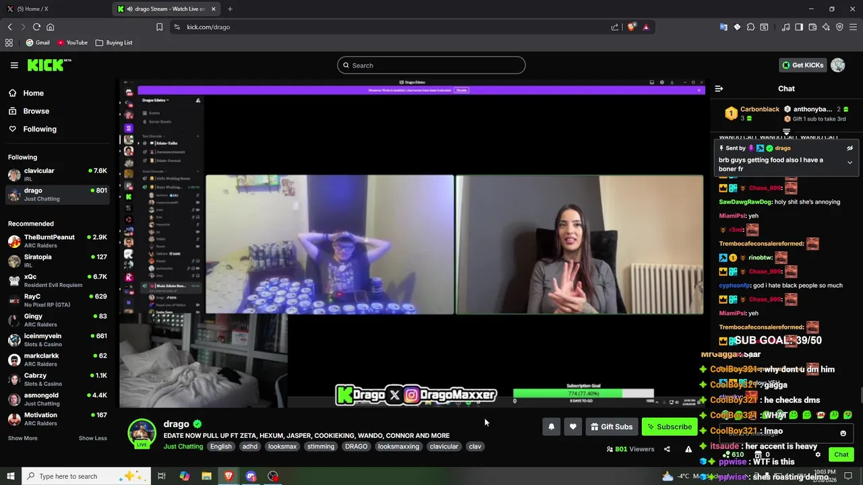Open Brave browser on the taskbar

point(229,476)
